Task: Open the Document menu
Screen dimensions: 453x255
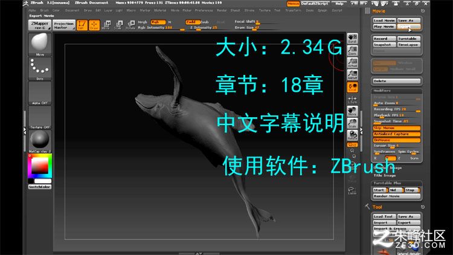Action: (72, 10)
